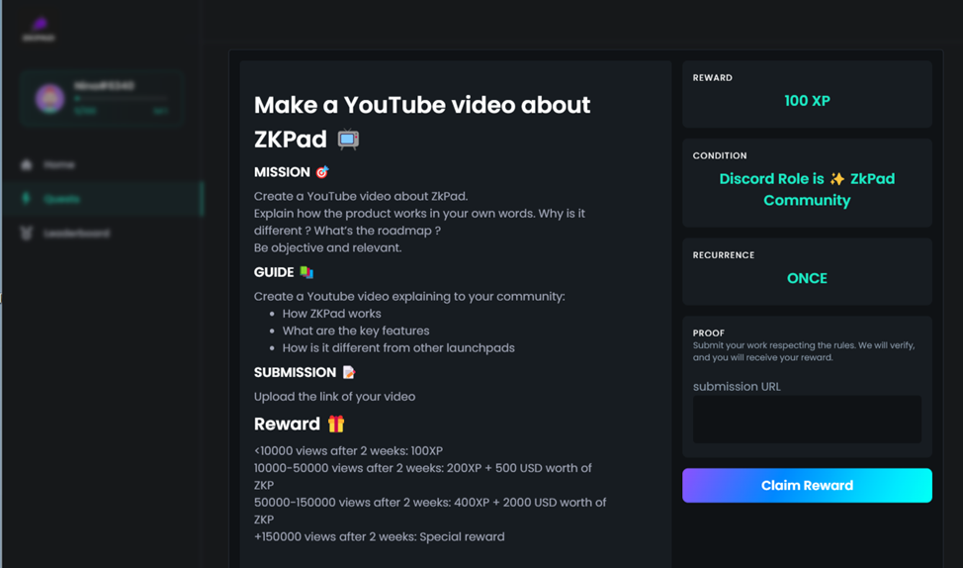The height and width of the screenshot is (568, 963).
Task: Click "+150000 views after 2 weeks: Special reward"
Action: coord(380,536)
